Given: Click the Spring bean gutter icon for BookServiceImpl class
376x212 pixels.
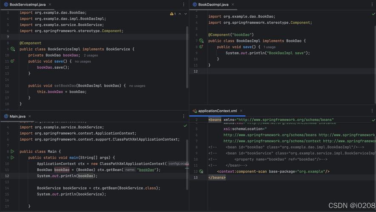Looking at the screenshot, I should [13, 49].
